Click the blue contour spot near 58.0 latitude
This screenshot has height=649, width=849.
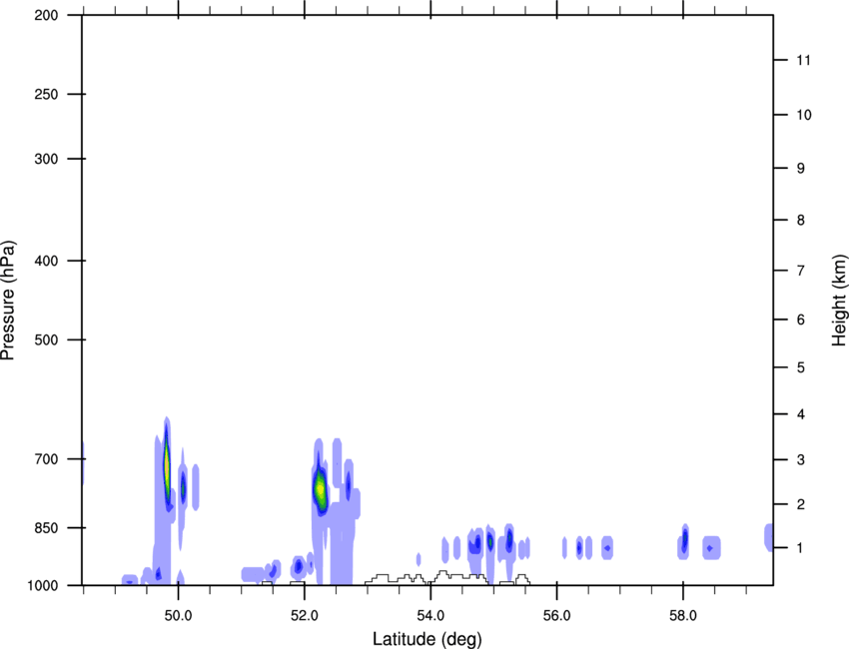(x=685, y=539)
